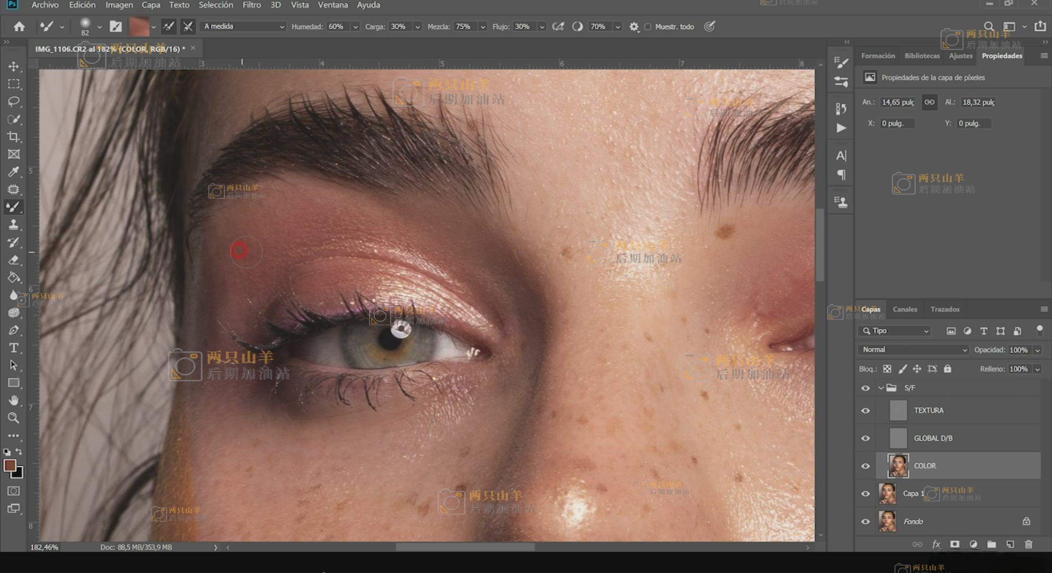The width and height of the screenshot is (1052, 573).
Task: Hide the TEXTURA layer
Action: [865, 411]
